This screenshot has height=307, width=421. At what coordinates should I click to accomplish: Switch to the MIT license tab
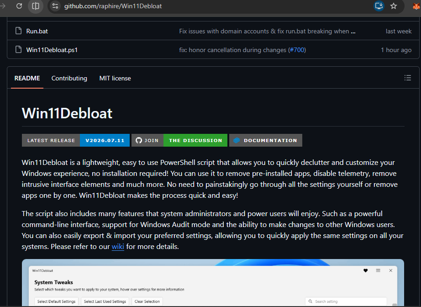pos(115,78)
